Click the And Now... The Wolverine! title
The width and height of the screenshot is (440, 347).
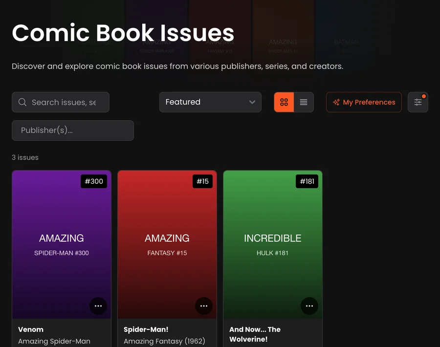[255, 334]
